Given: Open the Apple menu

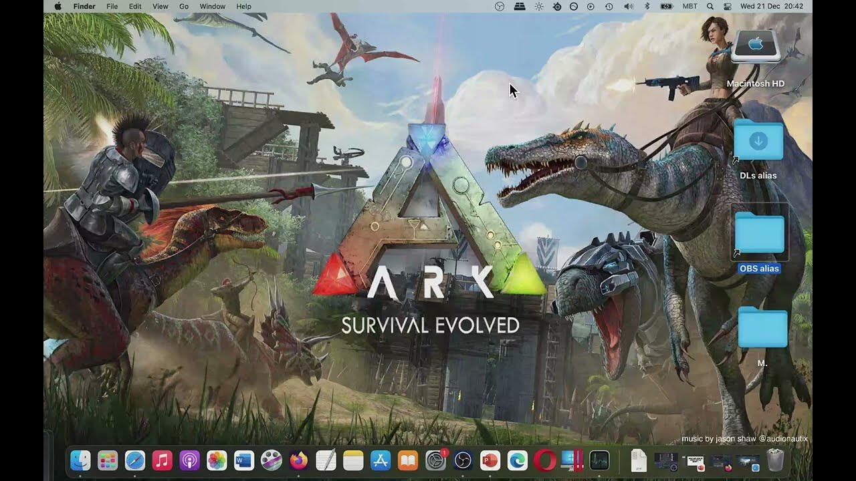Looking at the screenshot, I should pyautogui.click(x=58, y=6).
